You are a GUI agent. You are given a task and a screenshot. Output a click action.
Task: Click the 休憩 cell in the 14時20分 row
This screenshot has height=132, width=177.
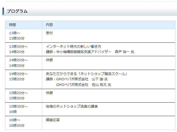pyautogui.click(x=109, y=63)
